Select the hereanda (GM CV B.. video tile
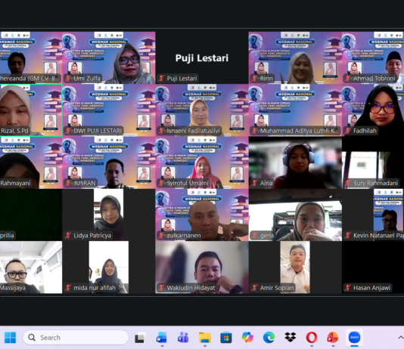 [x=31, y=57]
